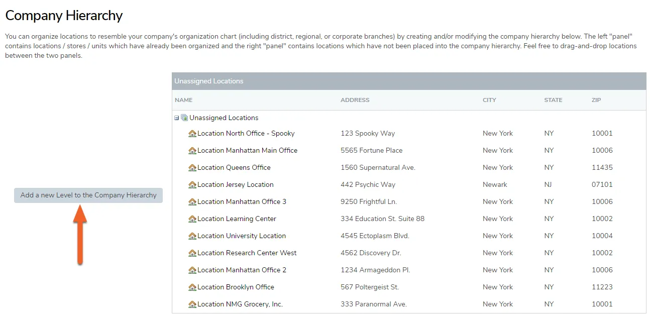
Task: Click house icon for Location Brooklyn Office
Action: pos(192,287)
